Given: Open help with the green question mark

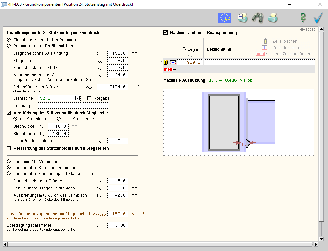Looking at the screenshot, I should (303, 18).
